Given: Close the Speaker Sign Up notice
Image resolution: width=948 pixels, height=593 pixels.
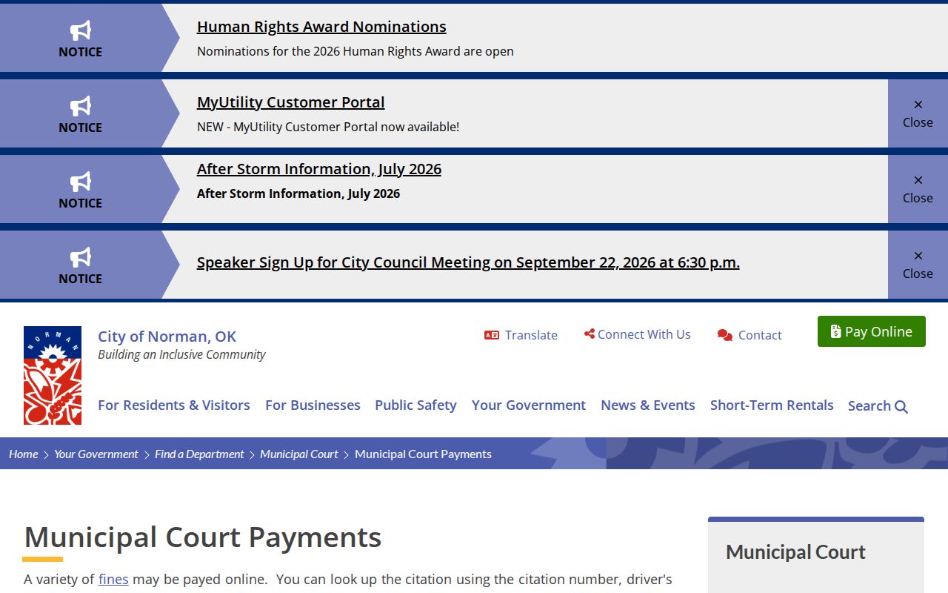Looking at the screenshot, I should [918, 265].
